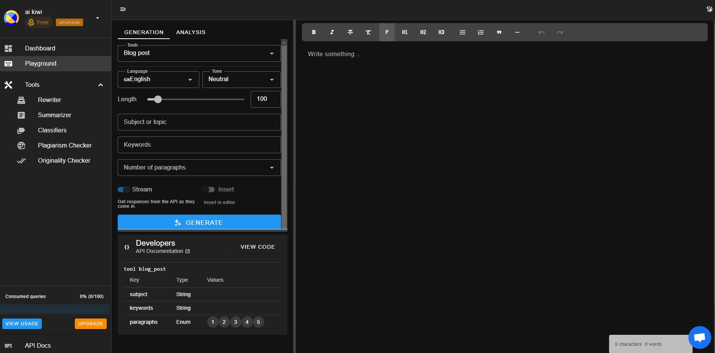Open the chat support bubble

pyautogui.click(x=699, y=337)
